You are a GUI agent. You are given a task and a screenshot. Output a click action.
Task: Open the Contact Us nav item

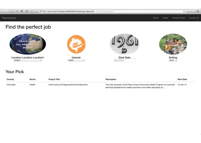[x=194, y=18]
